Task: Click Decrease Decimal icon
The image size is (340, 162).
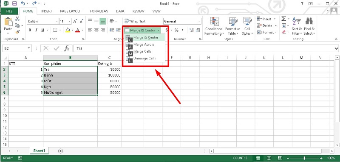Action: (x=198, y=30)
